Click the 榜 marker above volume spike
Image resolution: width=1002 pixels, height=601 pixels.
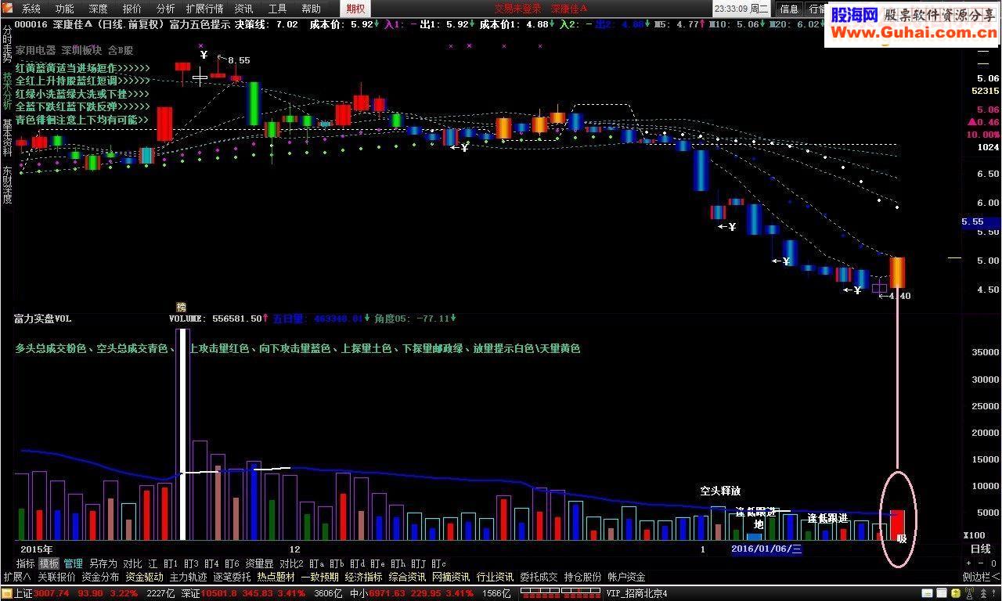pos(182,307)
